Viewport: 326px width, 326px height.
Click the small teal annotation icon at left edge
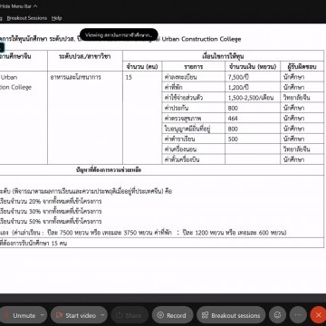(2, 47)
